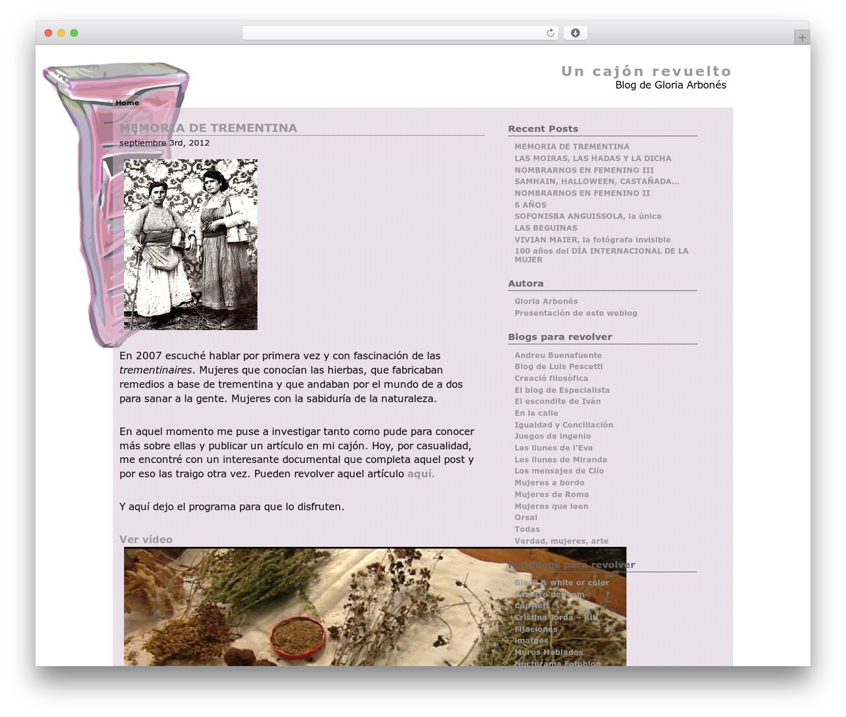Open the 'Ver vídeo' link

[146, 540]
